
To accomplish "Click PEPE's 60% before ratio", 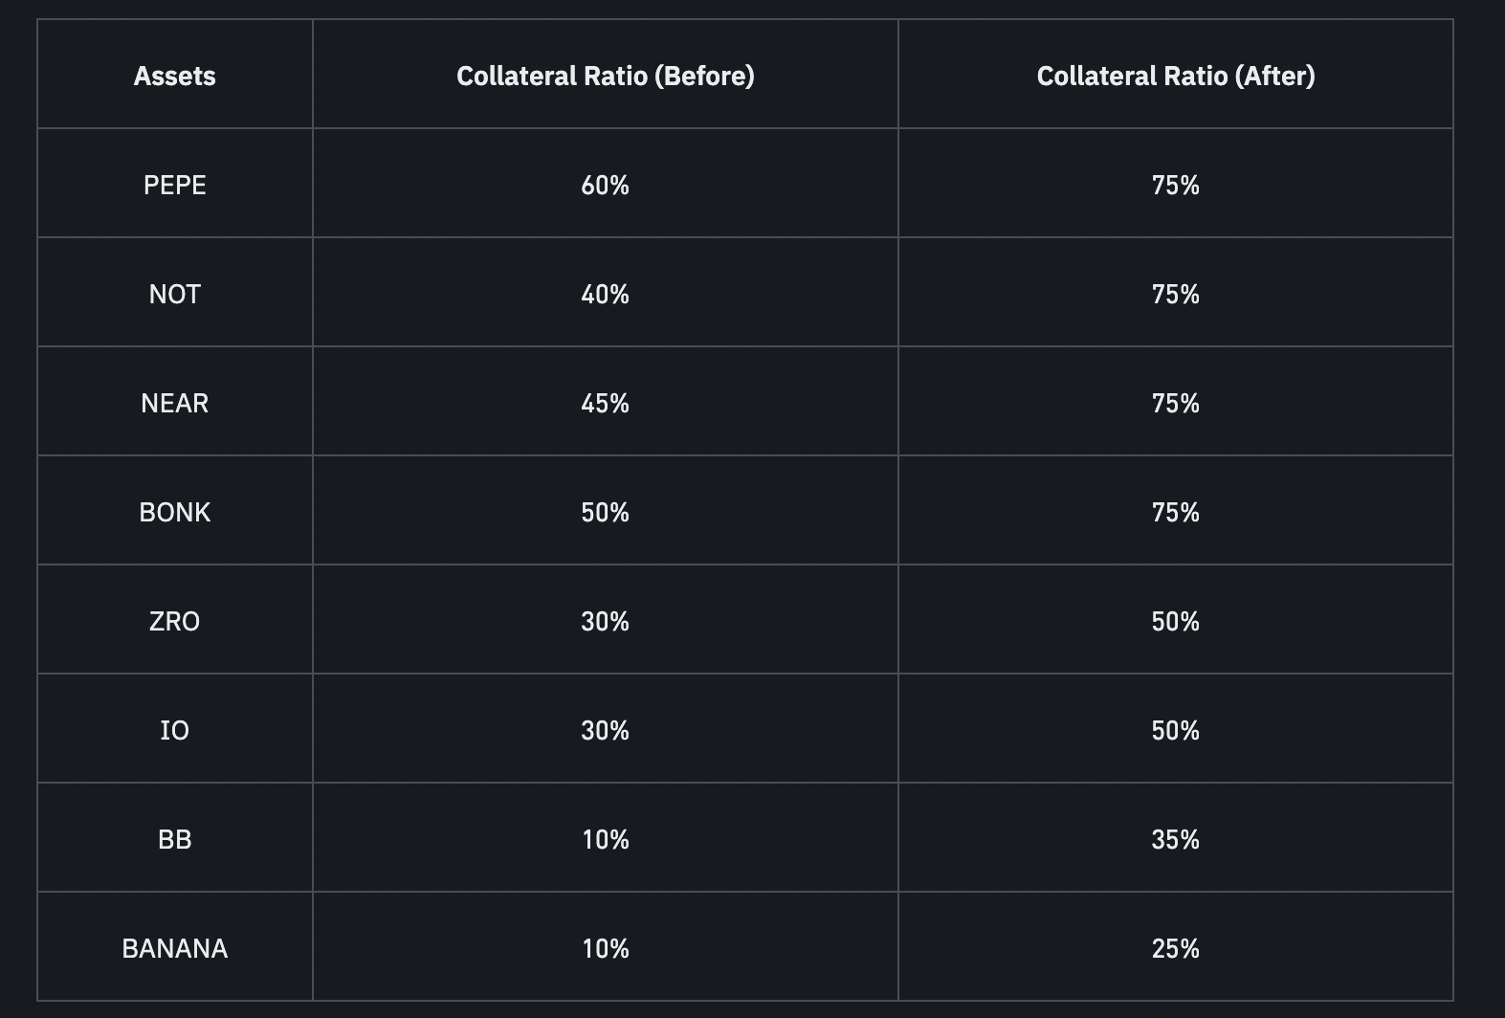I will (605, 185).
